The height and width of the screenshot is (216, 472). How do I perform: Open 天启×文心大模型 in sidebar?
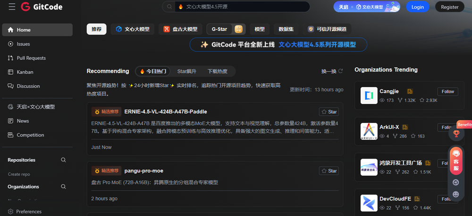[37, 107]
